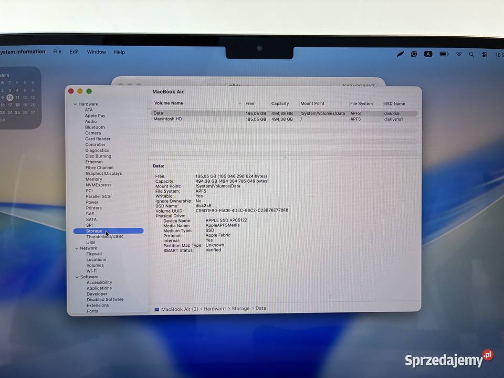504x378 pixels.
Task: Click the keyboard input source A icon
Action: coord(428,54)
